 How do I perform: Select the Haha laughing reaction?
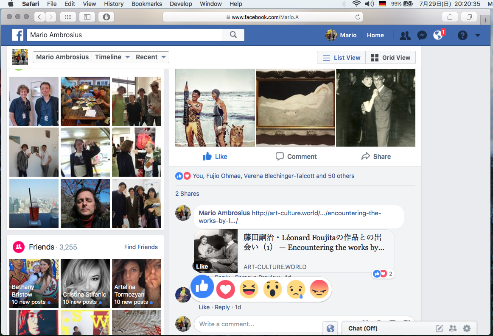tap(249, 289)
